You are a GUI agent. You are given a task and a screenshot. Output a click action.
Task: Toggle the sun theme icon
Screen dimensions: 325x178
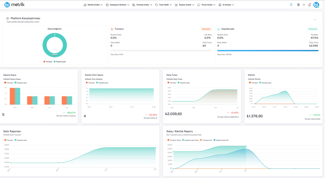click(304, 5)
